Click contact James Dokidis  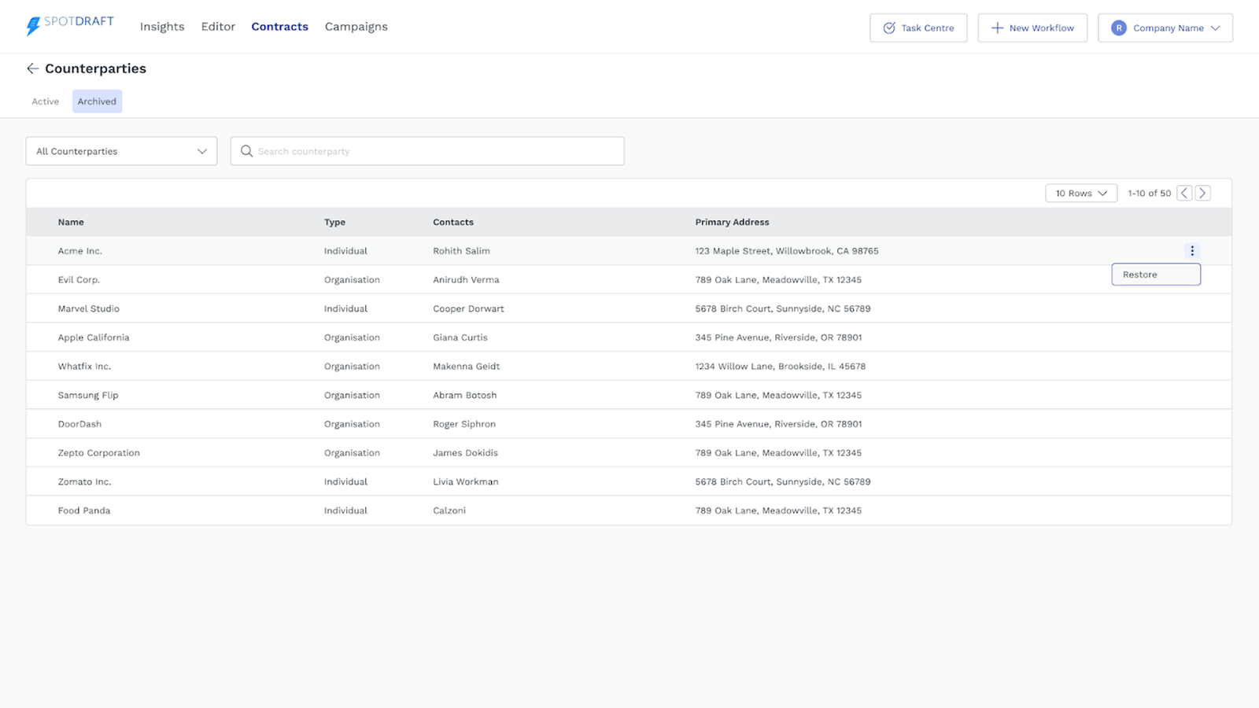(465, 453)
